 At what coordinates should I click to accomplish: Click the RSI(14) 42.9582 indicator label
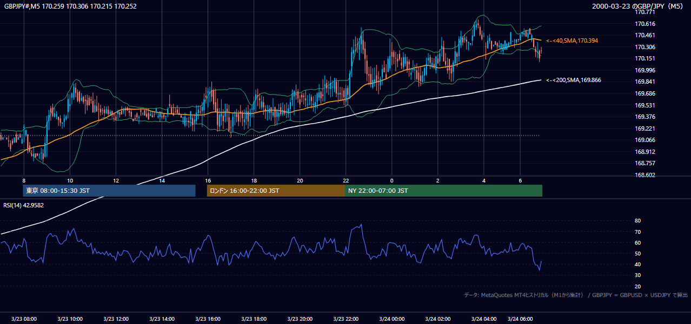pos(24,205)
